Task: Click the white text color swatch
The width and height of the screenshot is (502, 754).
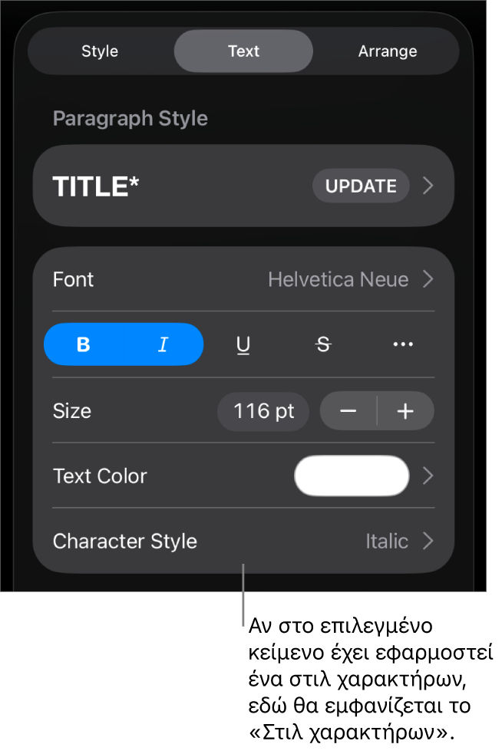Action: 352,476
